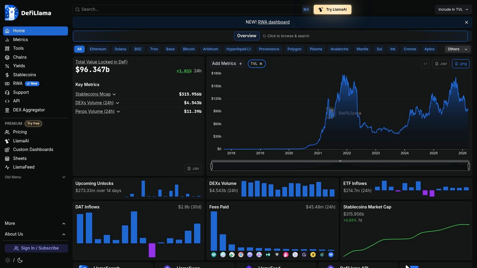Select the Ethereum chain tab

tap(98, 49)
